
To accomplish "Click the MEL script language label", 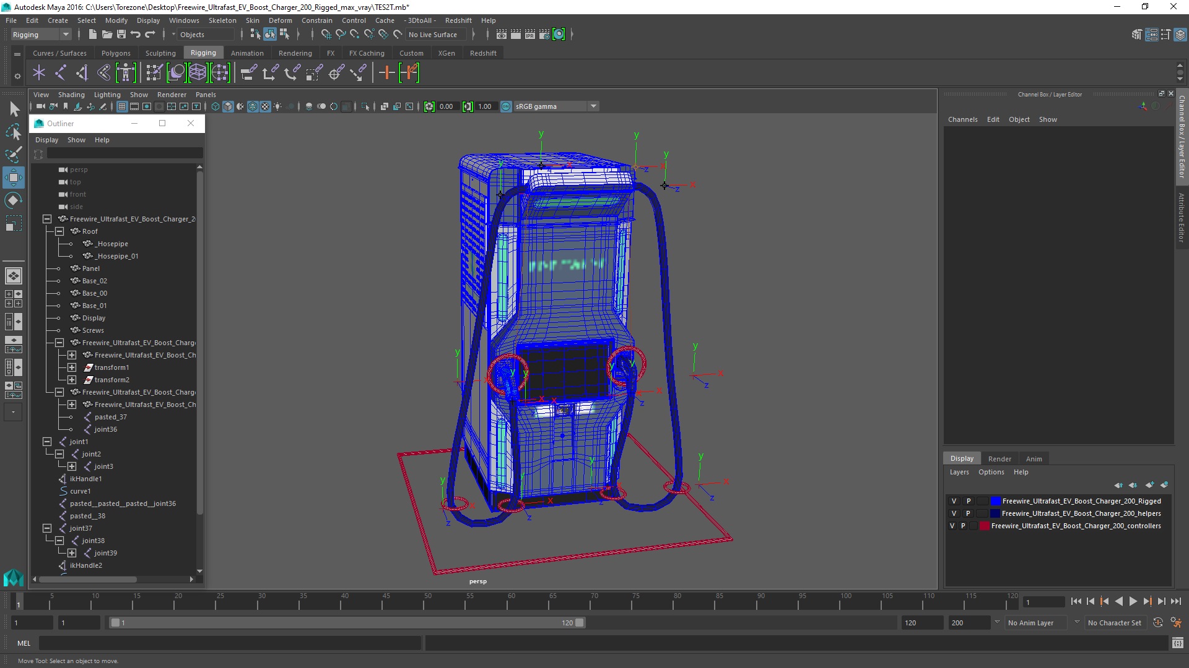I will coord(24,643).
